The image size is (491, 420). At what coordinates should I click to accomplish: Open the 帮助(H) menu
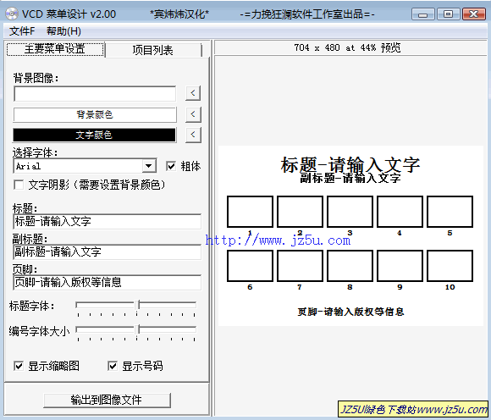point(63,31)
